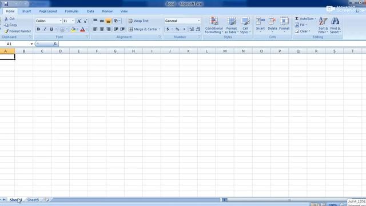366x206 pixels.
Task: Decrease decimal places
Action: point(198,29)
